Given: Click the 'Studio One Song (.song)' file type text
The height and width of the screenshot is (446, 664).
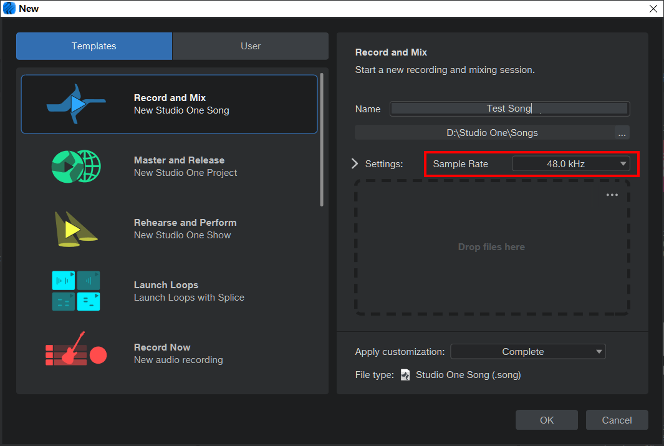Looking at the screenshot, I should tap(468, 375).
